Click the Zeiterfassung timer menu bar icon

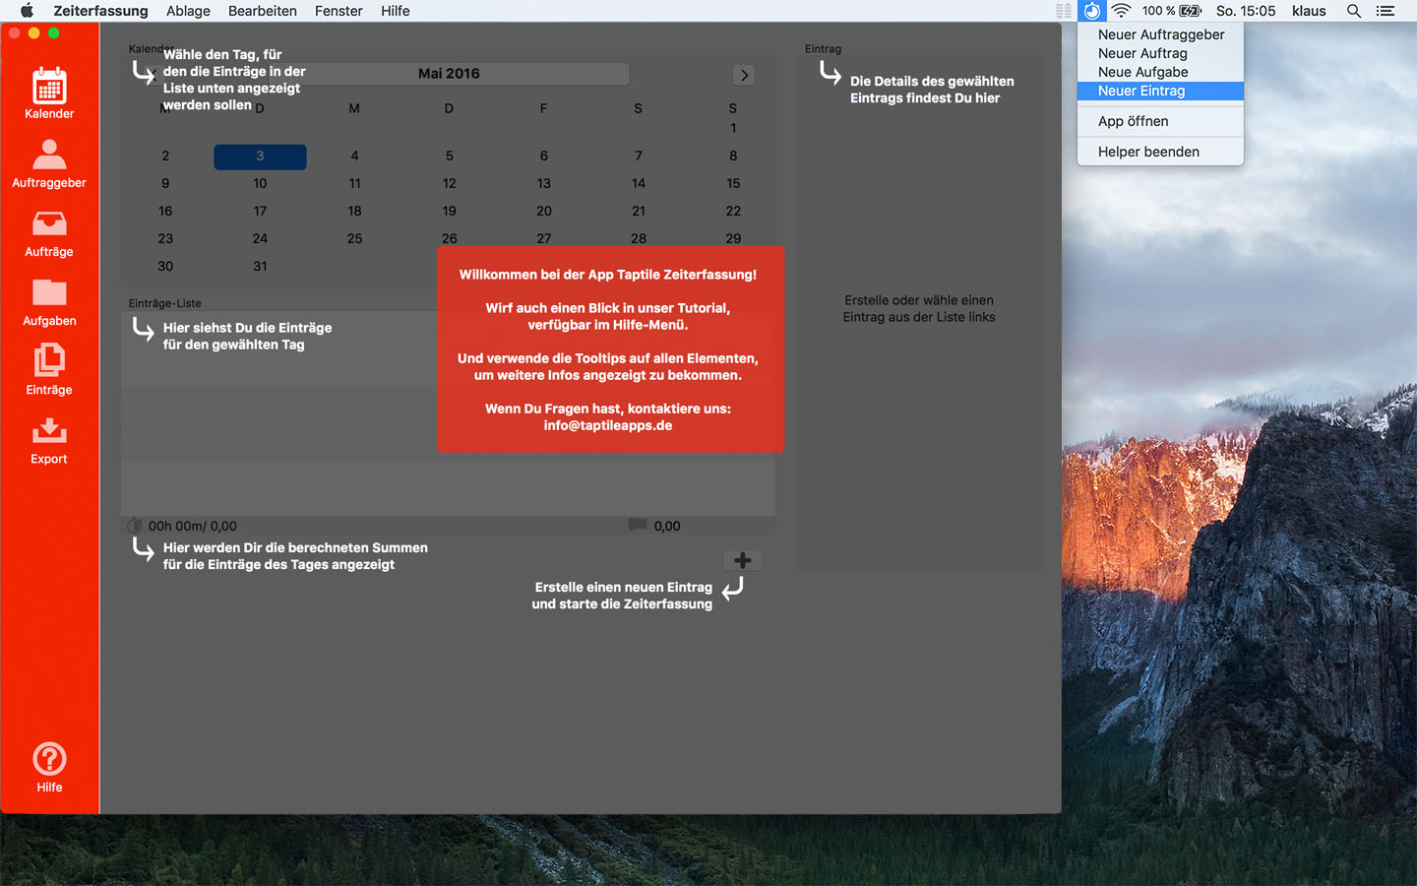coord(1091,11)
